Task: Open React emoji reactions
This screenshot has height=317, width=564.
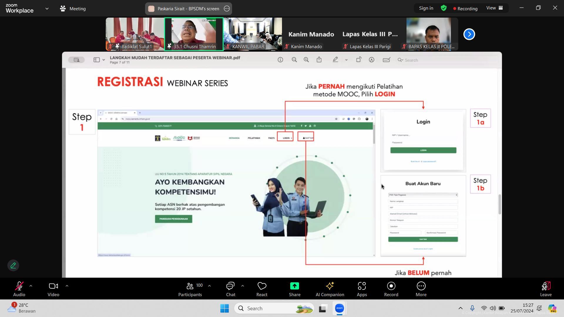Action: tap(262, 289)
